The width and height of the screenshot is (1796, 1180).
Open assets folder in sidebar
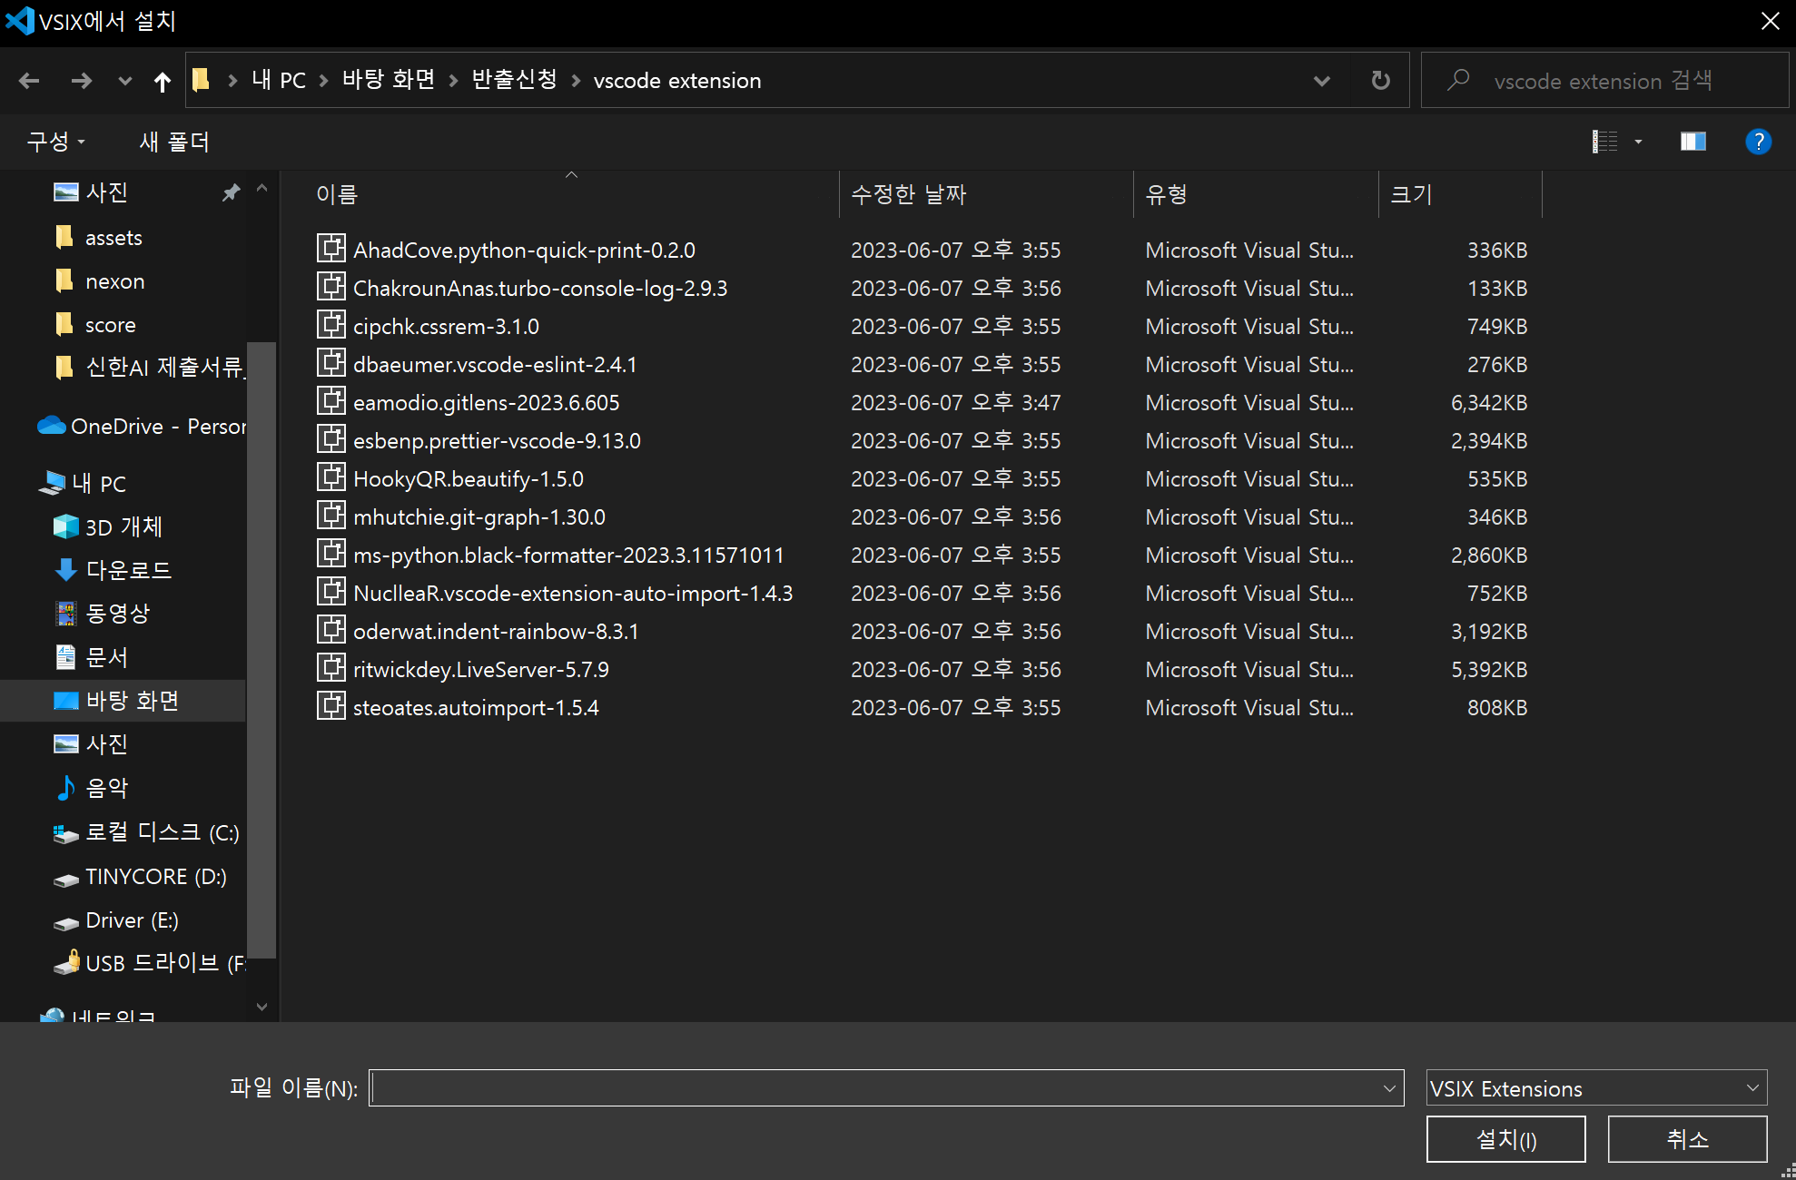[x=113, y=238]
